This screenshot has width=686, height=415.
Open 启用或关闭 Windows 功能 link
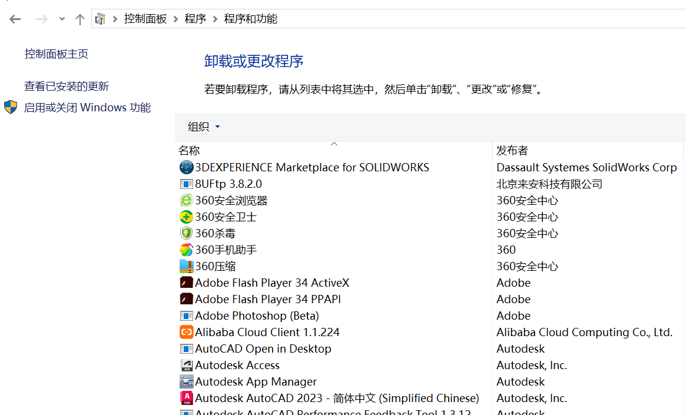coord(87,107)
